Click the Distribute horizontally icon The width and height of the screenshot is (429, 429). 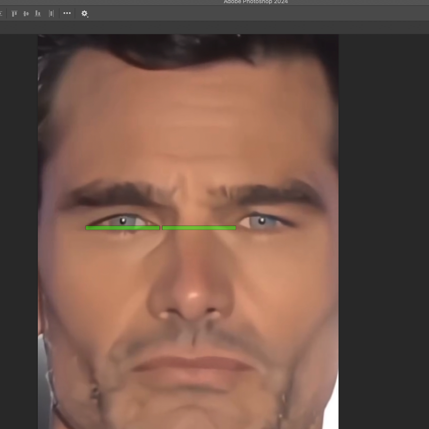click(x=51, y=14)
